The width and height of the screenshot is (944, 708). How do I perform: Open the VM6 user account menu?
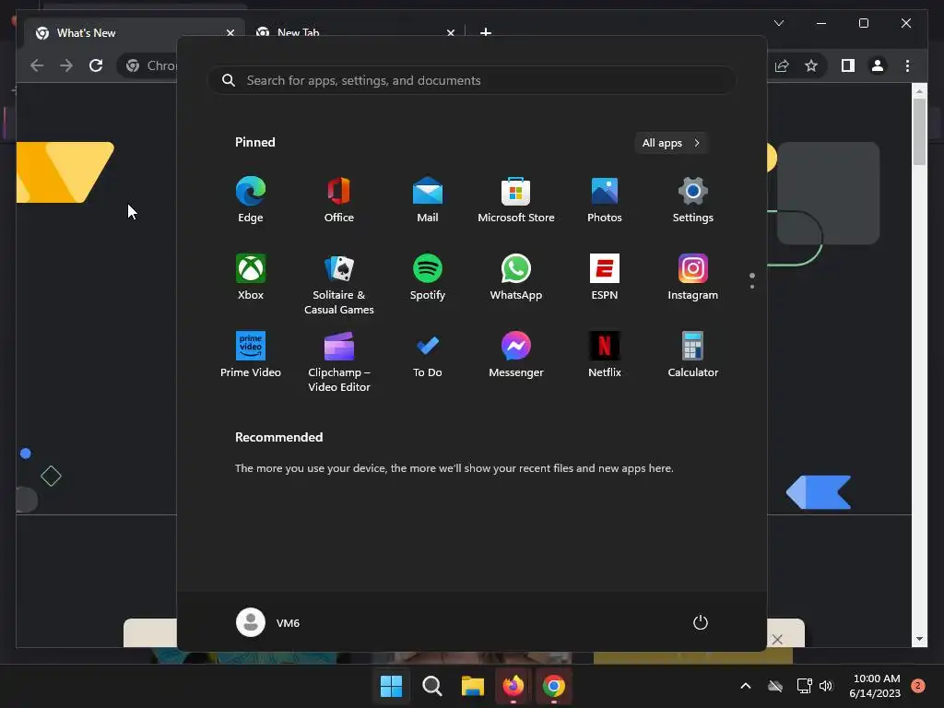pos(268,622)
